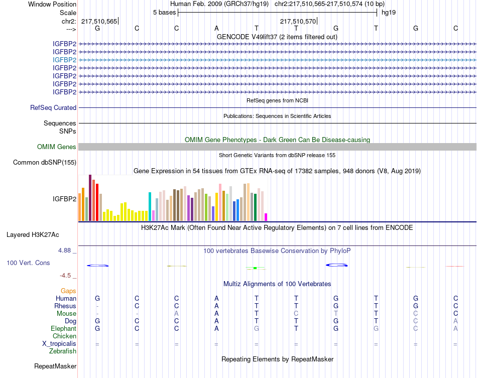
Task: Click the A base in the Rhesus row
Action: point(216,306)
